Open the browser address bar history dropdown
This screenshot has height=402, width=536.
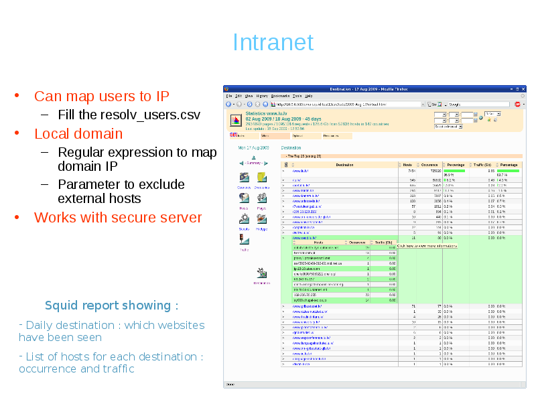point(423,105)
